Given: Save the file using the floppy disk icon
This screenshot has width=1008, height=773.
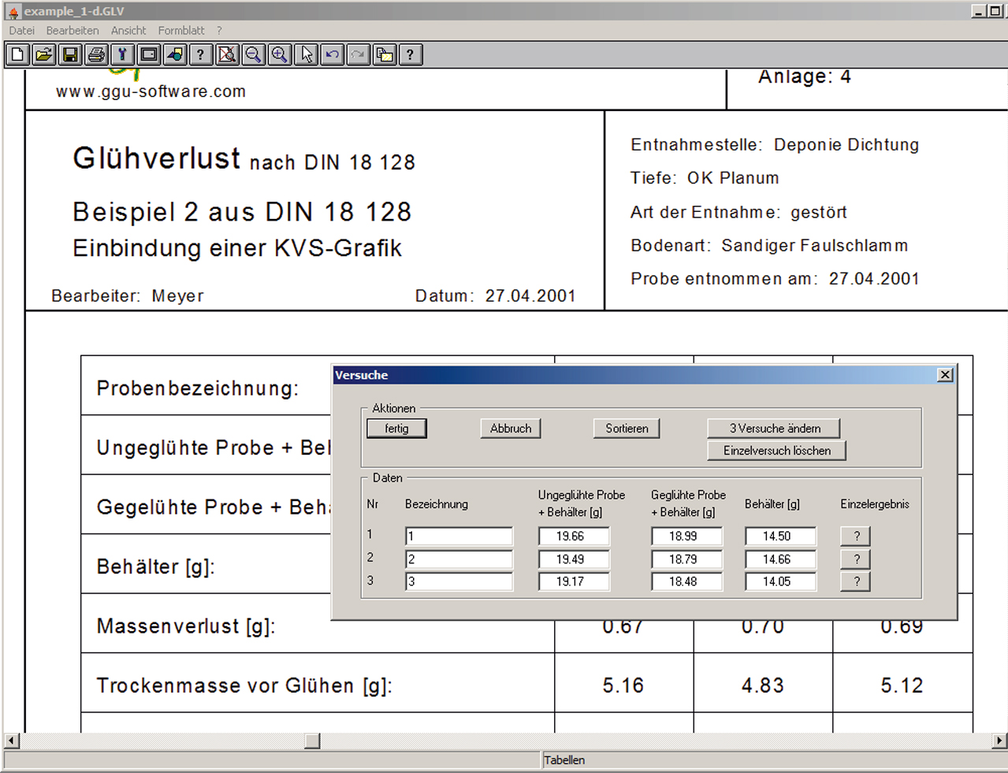Looking at the screenshot, I should click(70, 54).
